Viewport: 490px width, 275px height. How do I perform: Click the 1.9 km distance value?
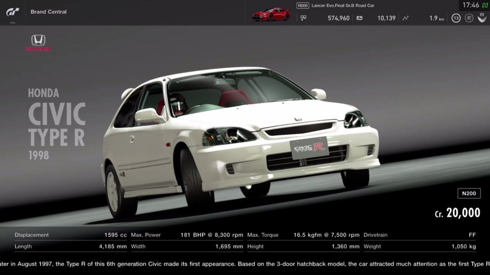[x=437, y=18]
